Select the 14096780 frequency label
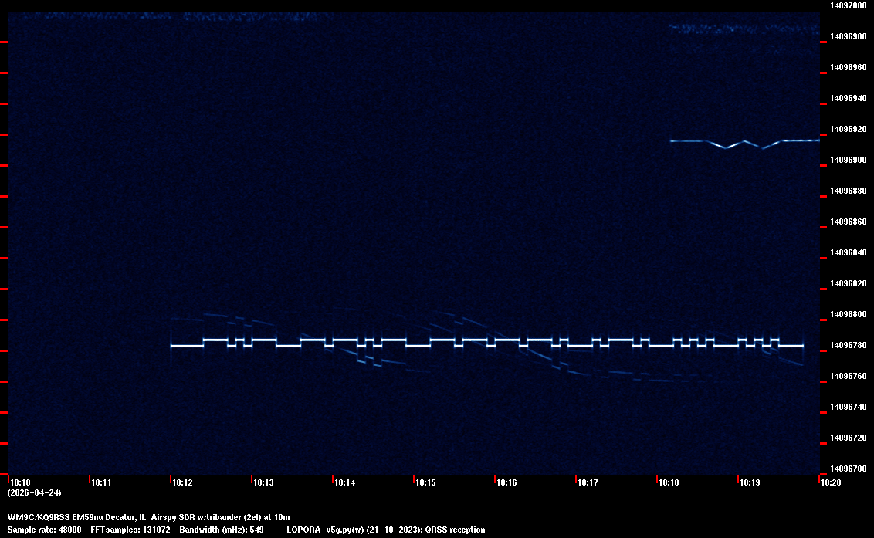This screenshot has width=874, height=538. point(847,345)
